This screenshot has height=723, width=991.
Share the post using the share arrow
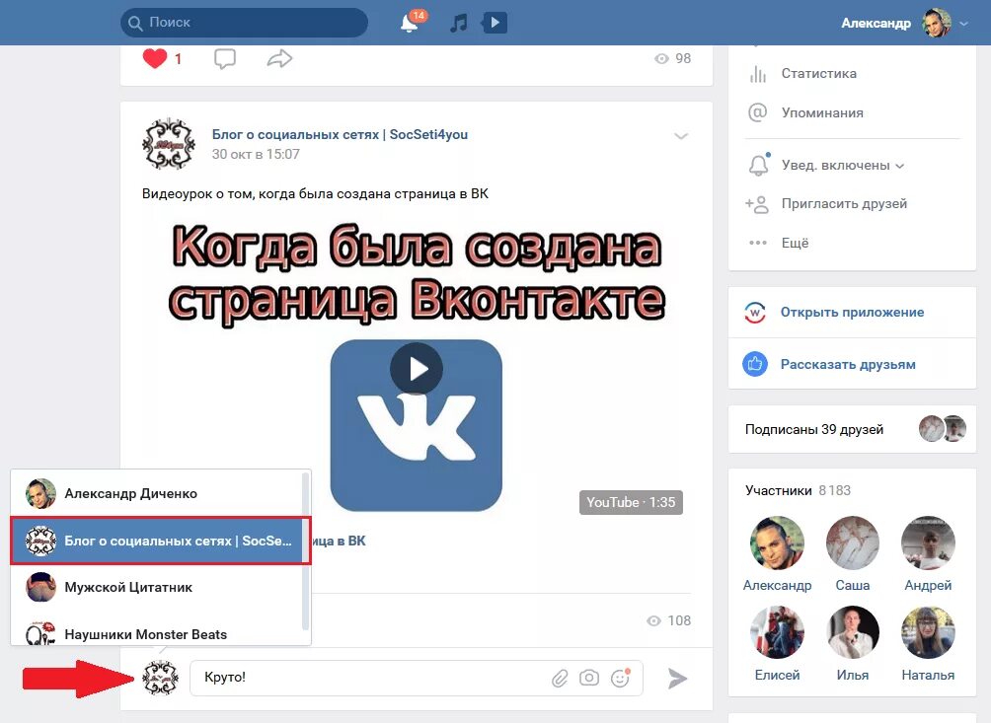[279, 58]
